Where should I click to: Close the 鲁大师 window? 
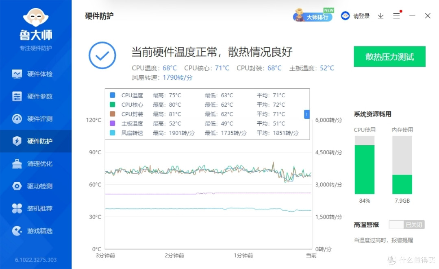428,16
